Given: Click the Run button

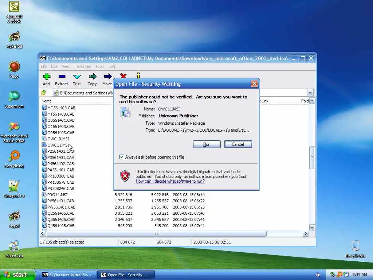Looking at the screenshot, I should 207,144.
